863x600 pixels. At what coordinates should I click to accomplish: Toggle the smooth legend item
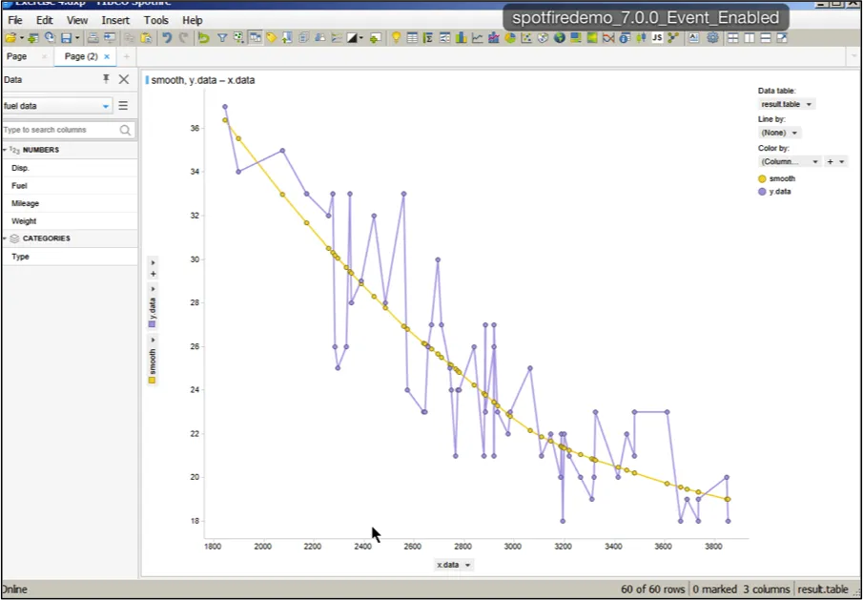pyautogui.click(x=776, y=178)
